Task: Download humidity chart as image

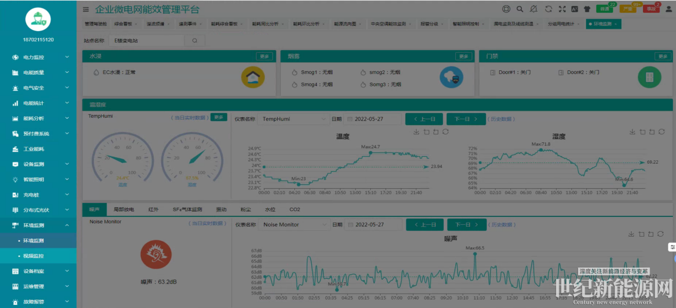Action: point(632,132)
